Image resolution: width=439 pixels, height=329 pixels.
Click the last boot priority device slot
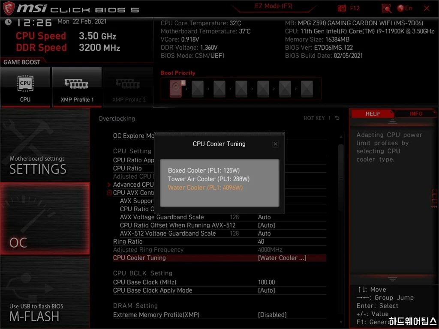307,89
